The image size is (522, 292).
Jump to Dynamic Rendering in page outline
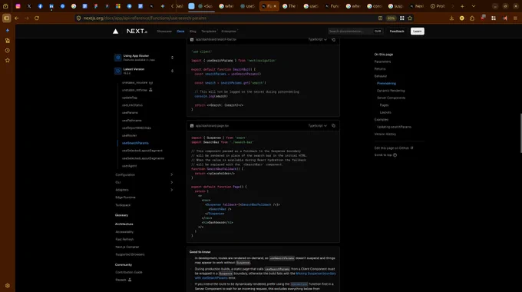coord(391,91)
